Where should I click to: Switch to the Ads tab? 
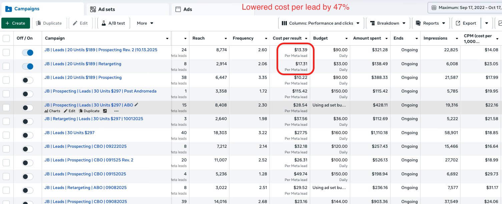point(188,9)
